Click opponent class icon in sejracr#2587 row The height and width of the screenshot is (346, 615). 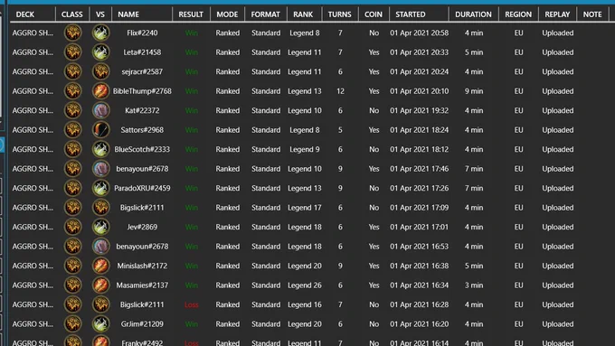click(x=100, y=71)
